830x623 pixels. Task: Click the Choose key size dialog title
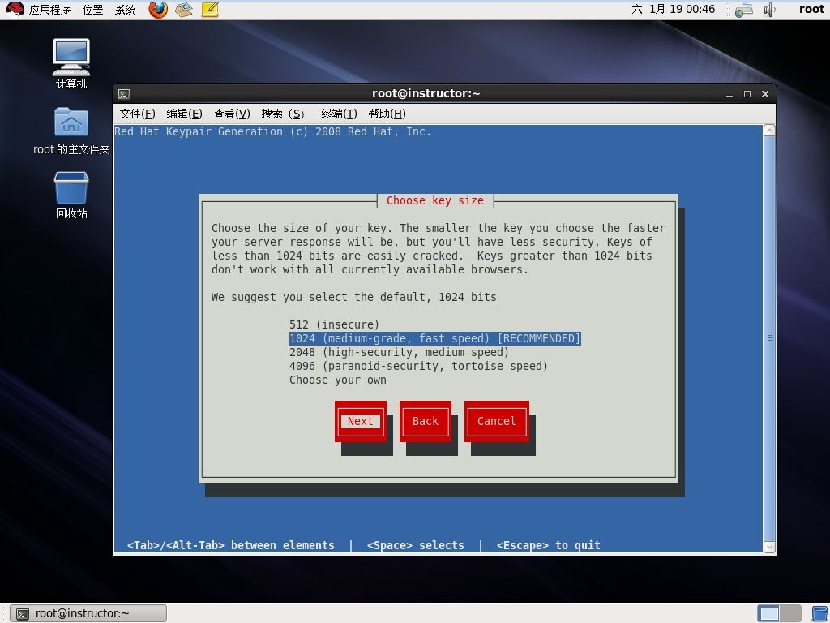[435, 201]
